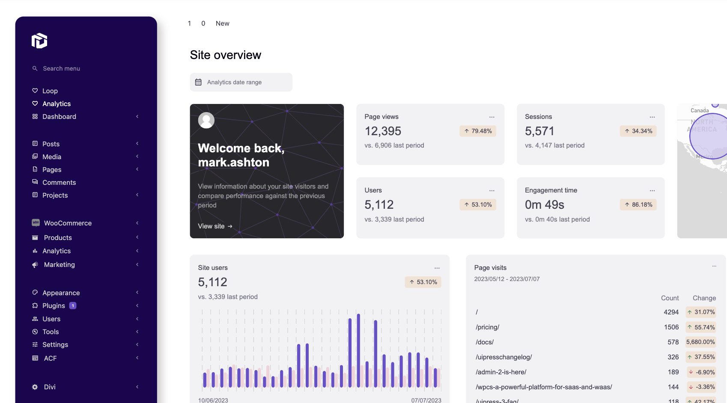Expand the Dashboard submenu chevron
Screen dimensions: 727x403
tap(137, 116)
